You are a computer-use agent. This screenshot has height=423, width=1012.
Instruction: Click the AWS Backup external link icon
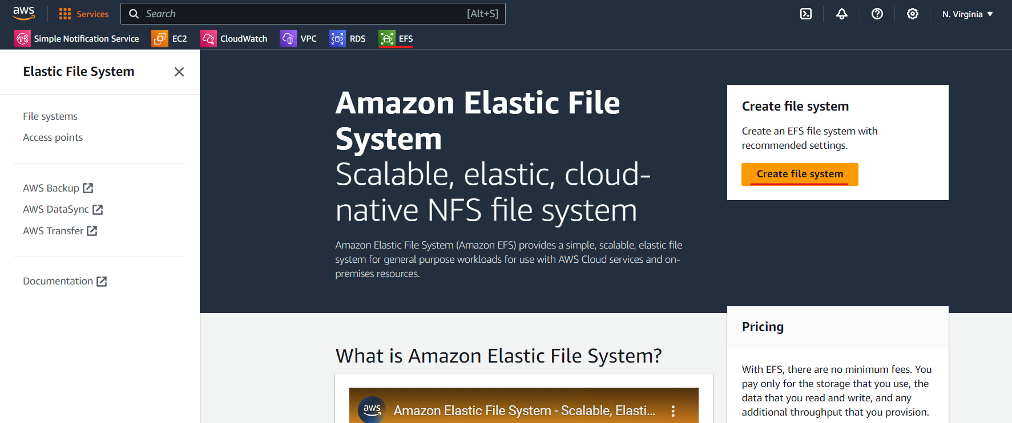tap(88, 188)
